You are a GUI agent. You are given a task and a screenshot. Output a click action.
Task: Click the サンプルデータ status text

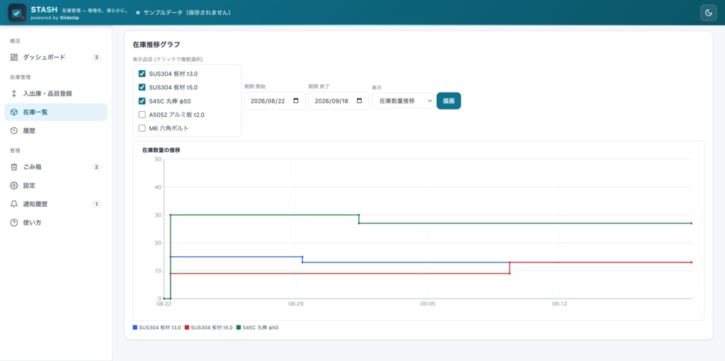click(187, 13)
